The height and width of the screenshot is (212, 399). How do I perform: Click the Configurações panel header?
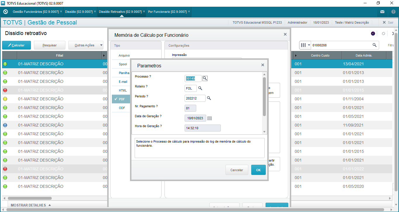pos(226,45)
